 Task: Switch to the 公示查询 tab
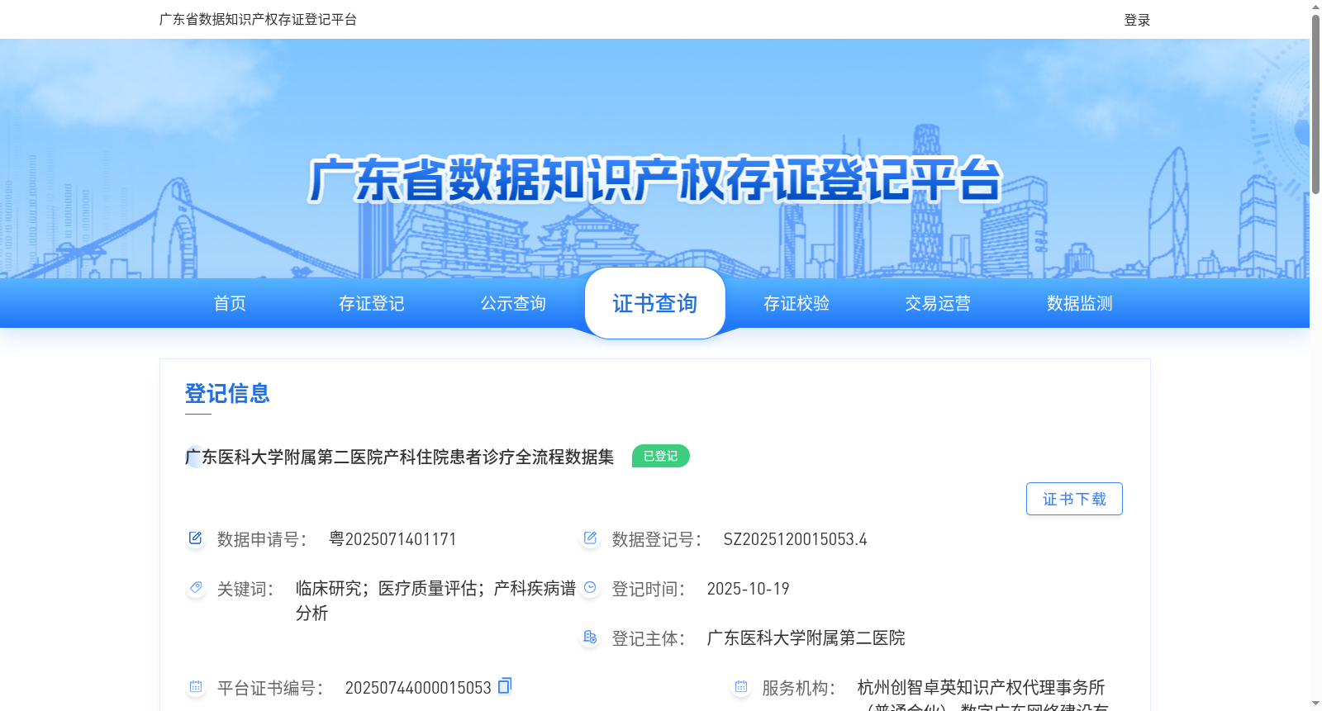click(x=513, y=303)
